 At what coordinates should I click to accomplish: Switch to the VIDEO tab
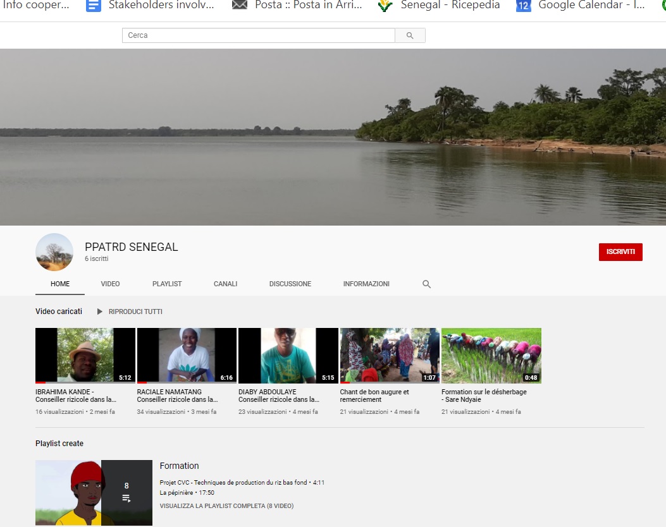pyautogui.click(x=111, y=284)
